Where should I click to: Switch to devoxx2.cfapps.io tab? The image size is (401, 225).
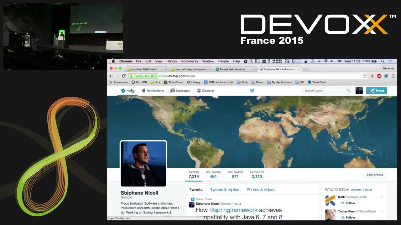click(190, 69)
